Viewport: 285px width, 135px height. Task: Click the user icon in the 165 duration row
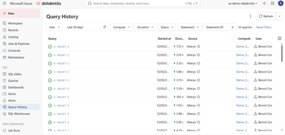[255, 97]
